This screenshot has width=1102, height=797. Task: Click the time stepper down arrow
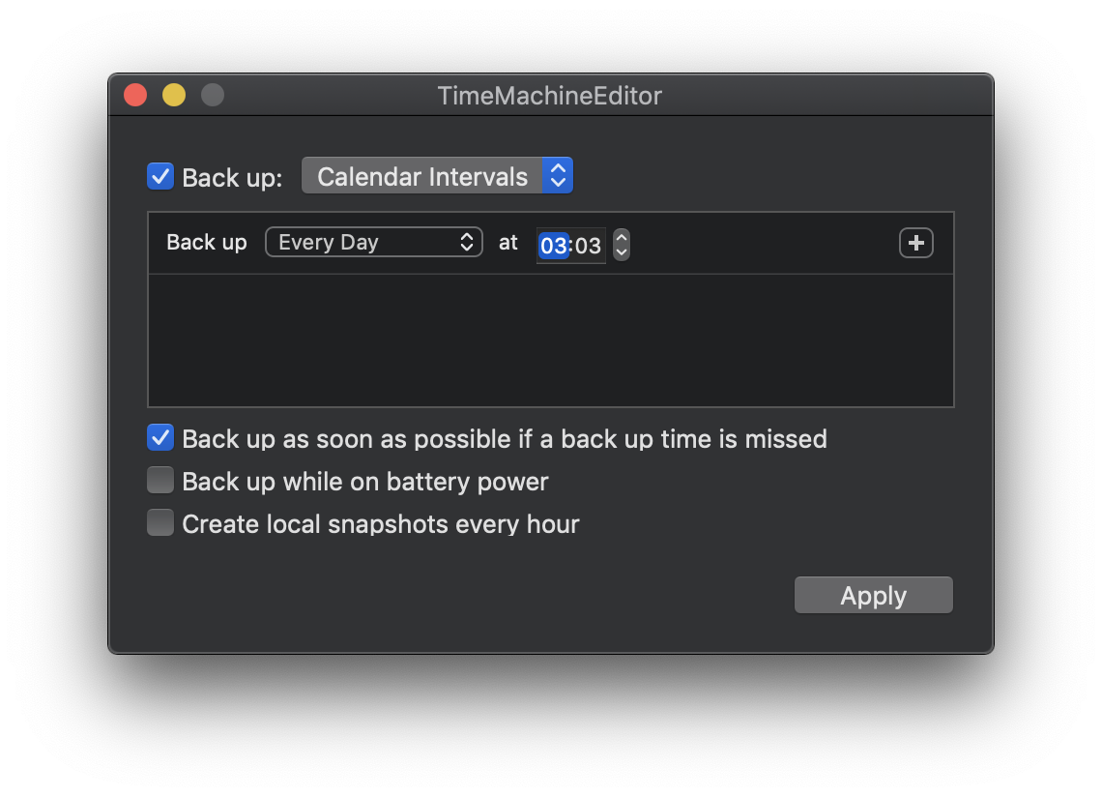620,251
